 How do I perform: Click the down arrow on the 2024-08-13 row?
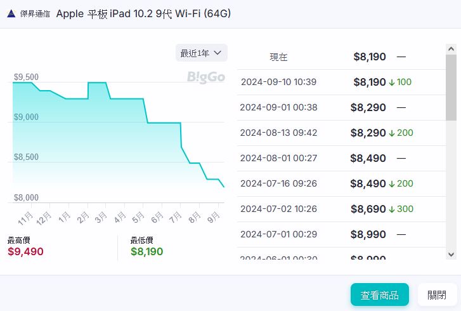coord(392,133)
